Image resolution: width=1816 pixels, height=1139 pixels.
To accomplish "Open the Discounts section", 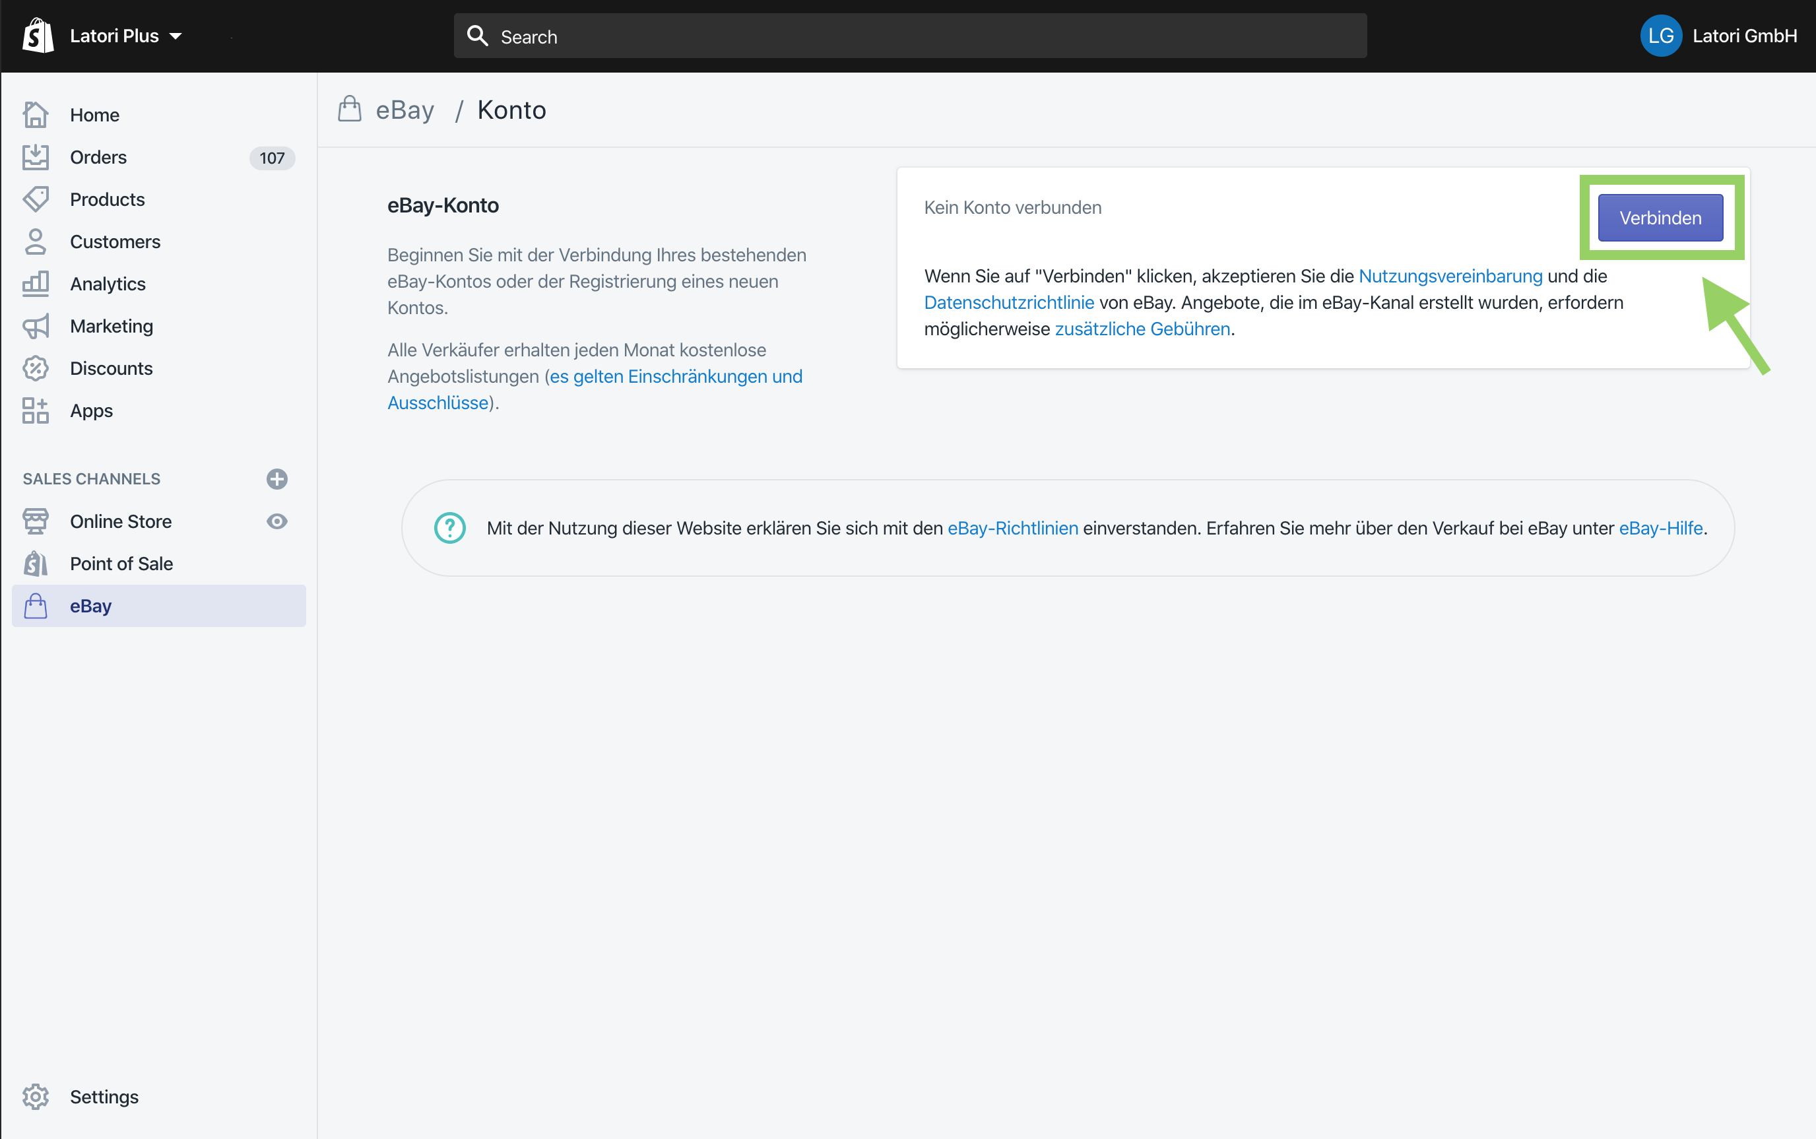I will tap(112, 368).
